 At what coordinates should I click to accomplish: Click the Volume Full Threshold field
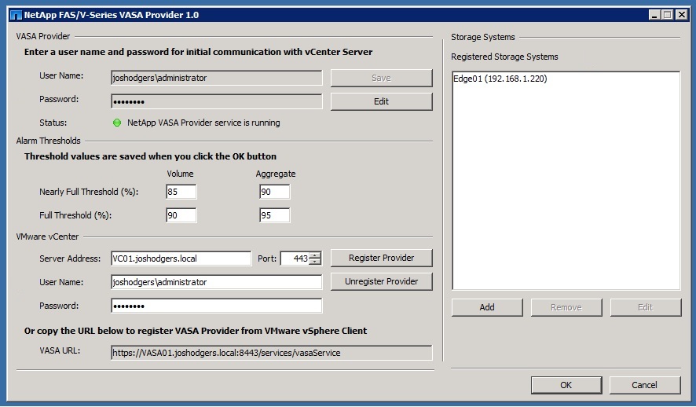[x=181, y=215]
